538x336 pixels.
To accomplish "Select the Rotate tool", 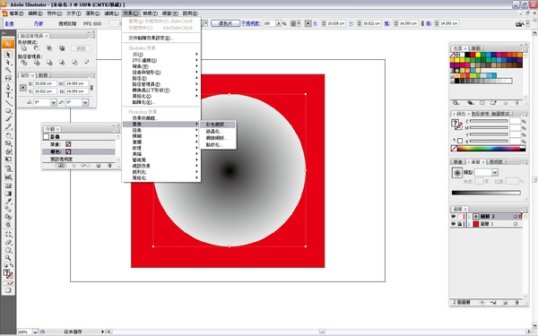I will click(8, 136).
